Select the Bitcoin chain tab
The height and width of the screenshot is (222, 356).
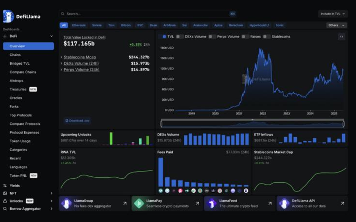[x=126, y=25]
